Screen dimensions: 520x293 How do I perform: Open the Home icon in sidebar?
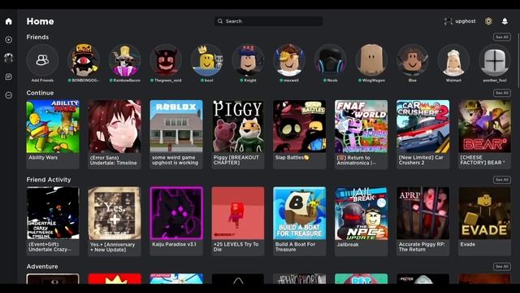[9, 21]
